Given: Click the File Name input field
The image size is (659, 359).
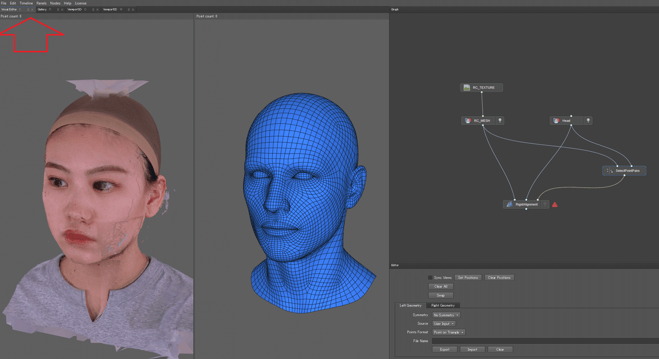Looking at the screenshot, I should tap(544, 341).
